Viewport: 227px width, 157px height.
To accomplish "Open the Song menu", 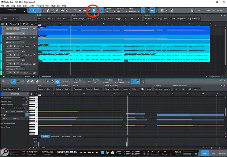I will tap(13, 6).
